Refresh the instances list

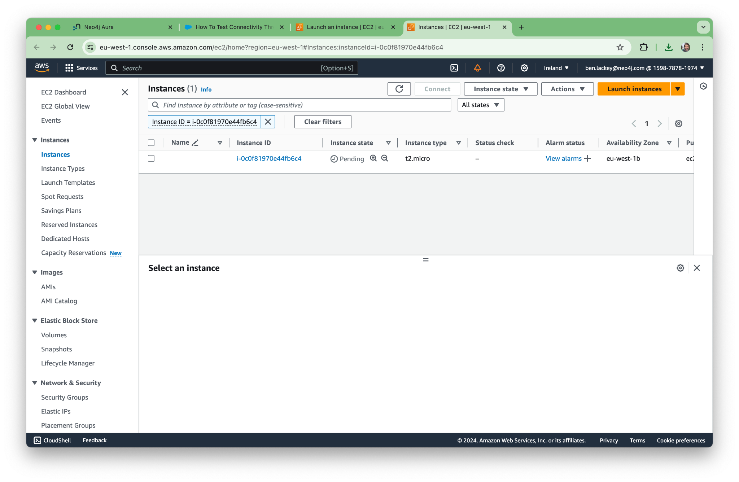(399, 89)
